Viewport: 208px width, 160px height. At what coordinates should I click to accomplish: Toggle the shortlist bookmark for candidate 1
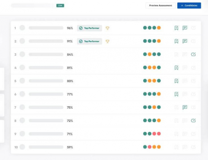point(176,28)
